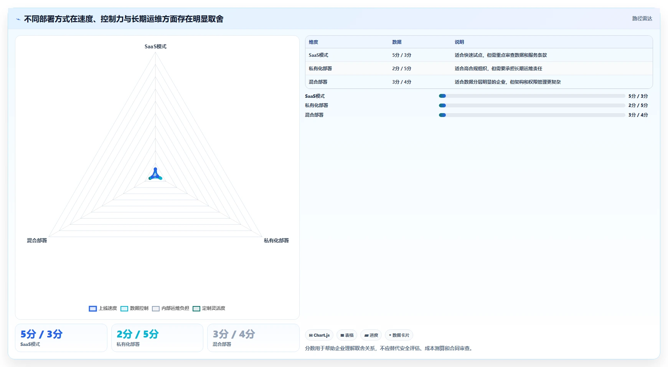668x367 pixels.
Task: Click the 维度 column header
Action: (x=313, y=42)
